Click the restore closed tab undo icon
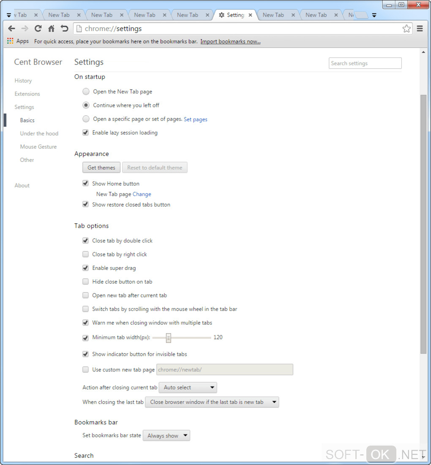This screenshot has height=465, width=431. point(64,28)
